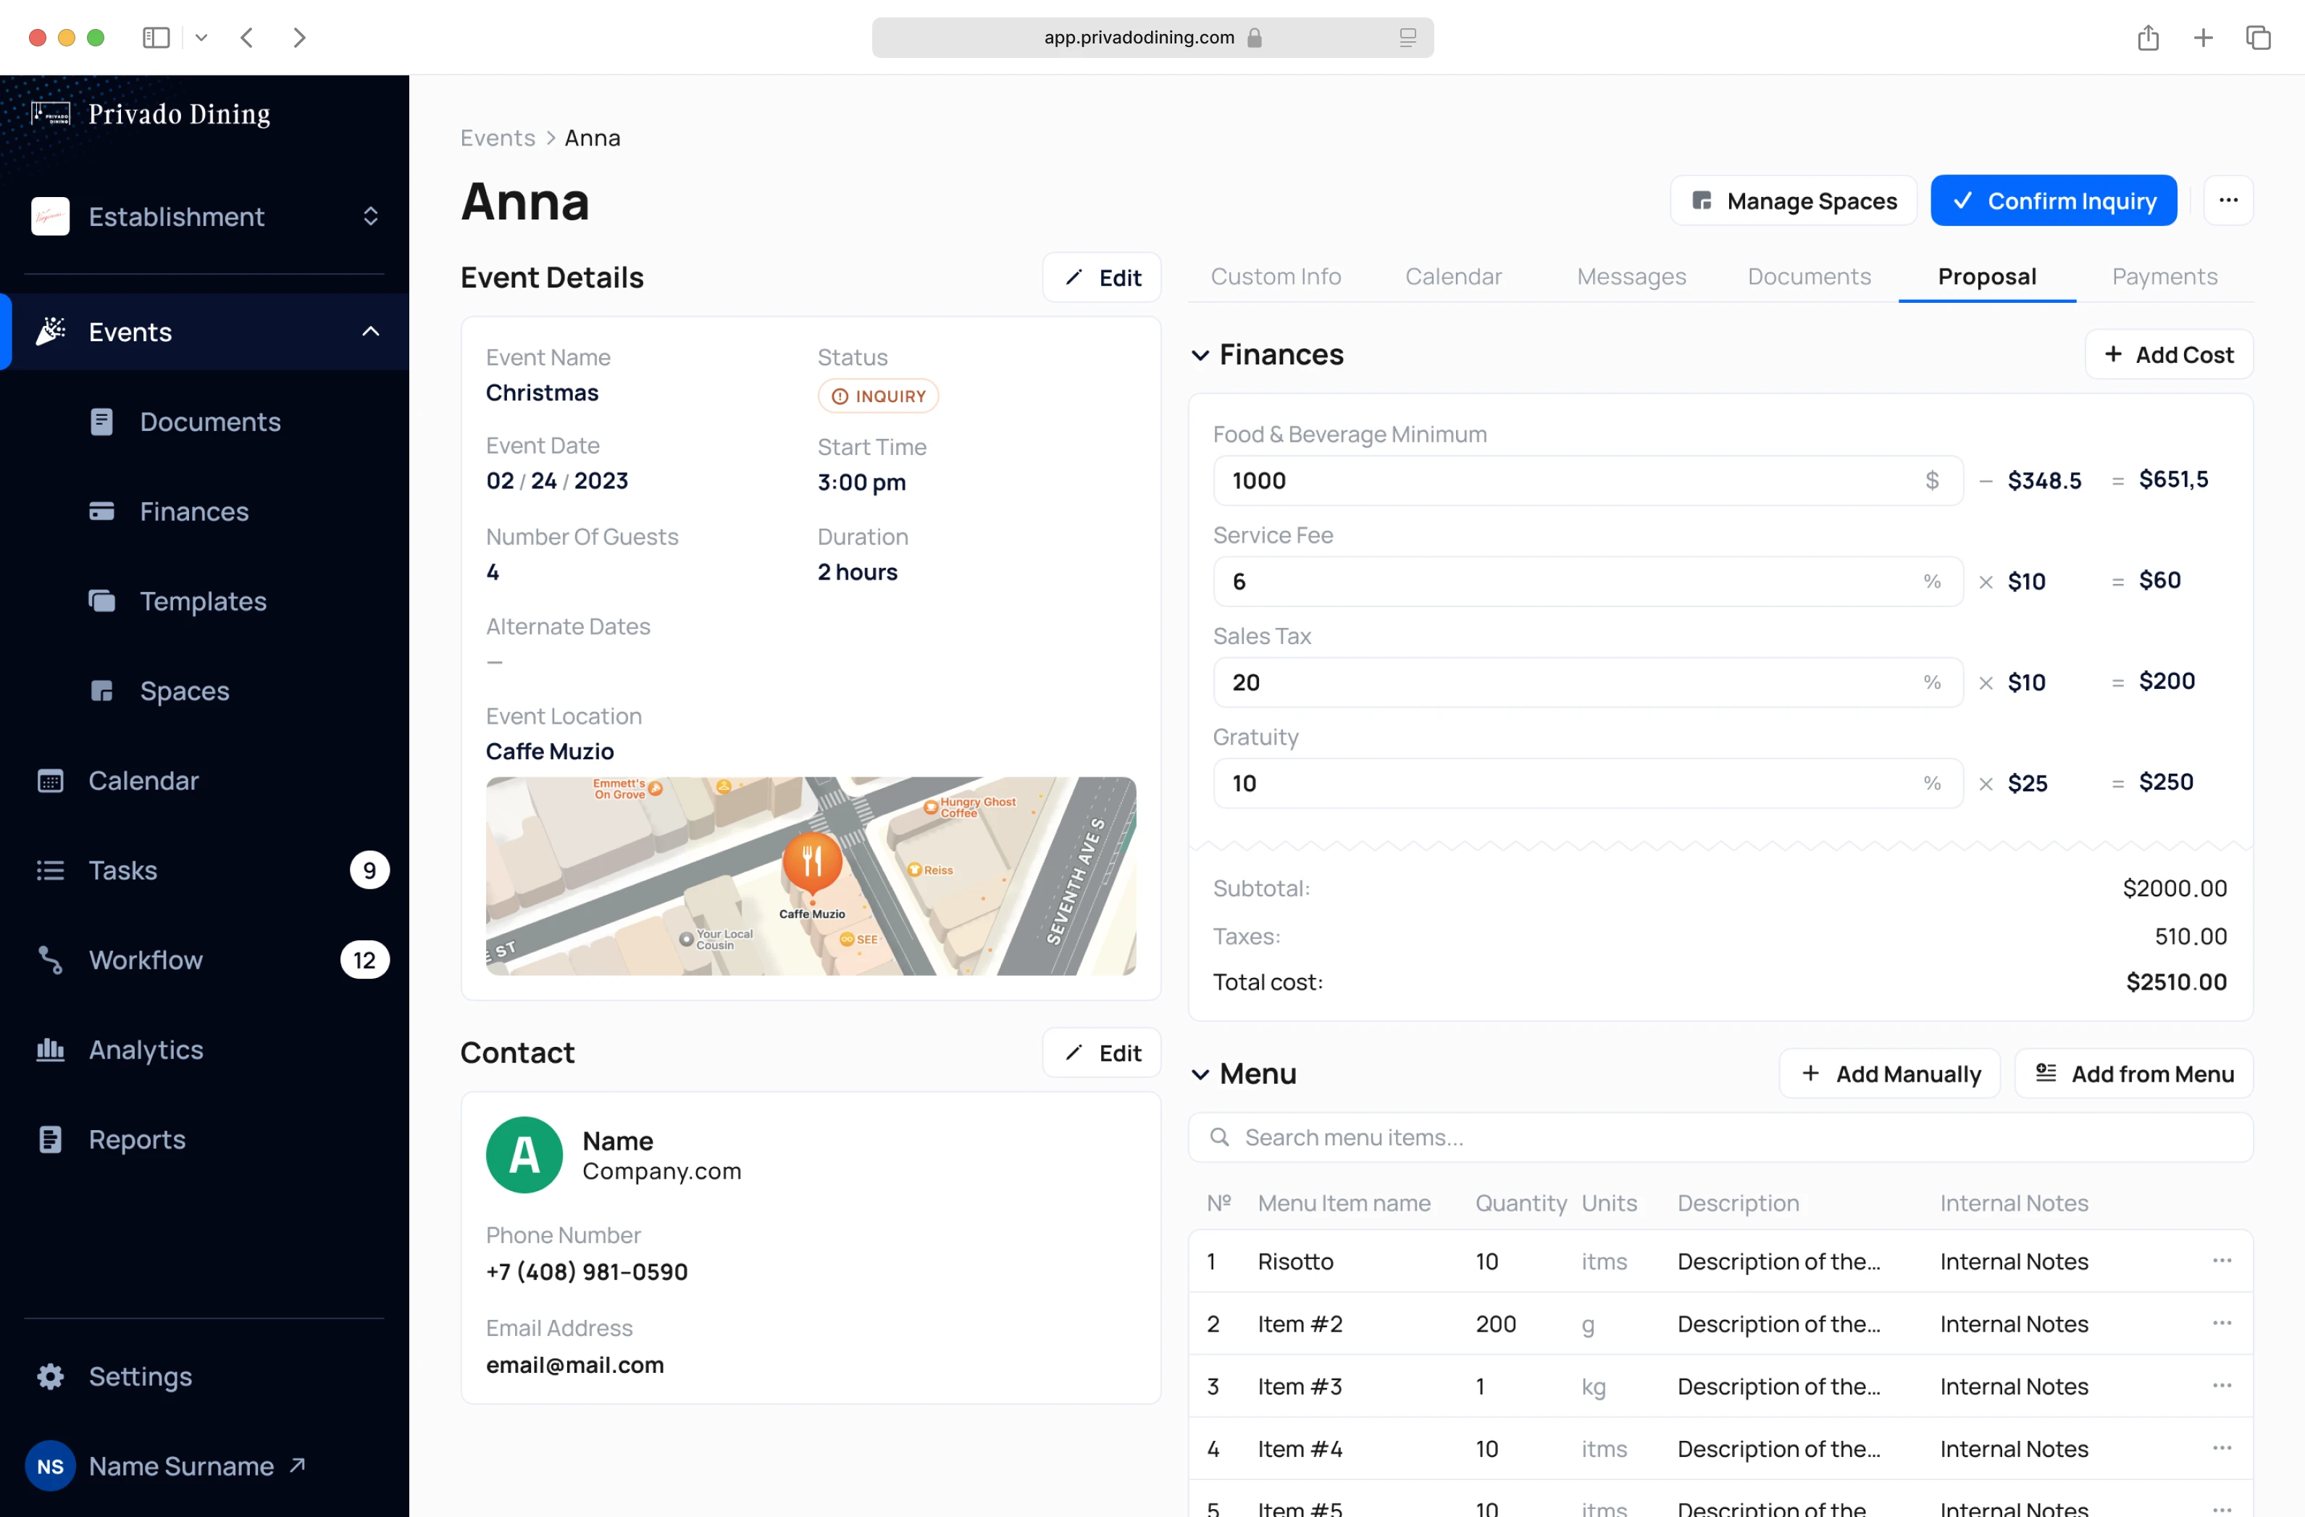Switch to the Payments tab
The image size is (2305, 1517).
tap(2164, 277)
